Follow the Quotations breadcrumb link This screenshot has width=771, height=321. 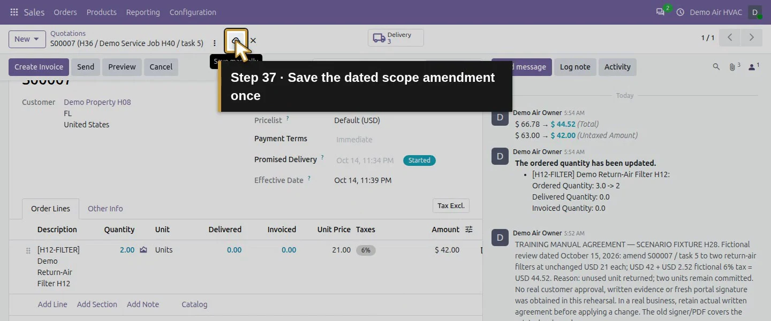tap(68, 33)
